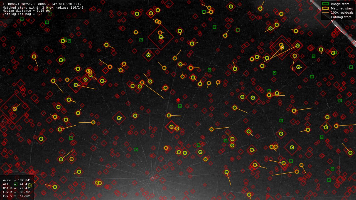Image resolution: width=356 pixels, height=200 pixels.
Task: Click the green square just below the red cross
Action: [180, 106]
